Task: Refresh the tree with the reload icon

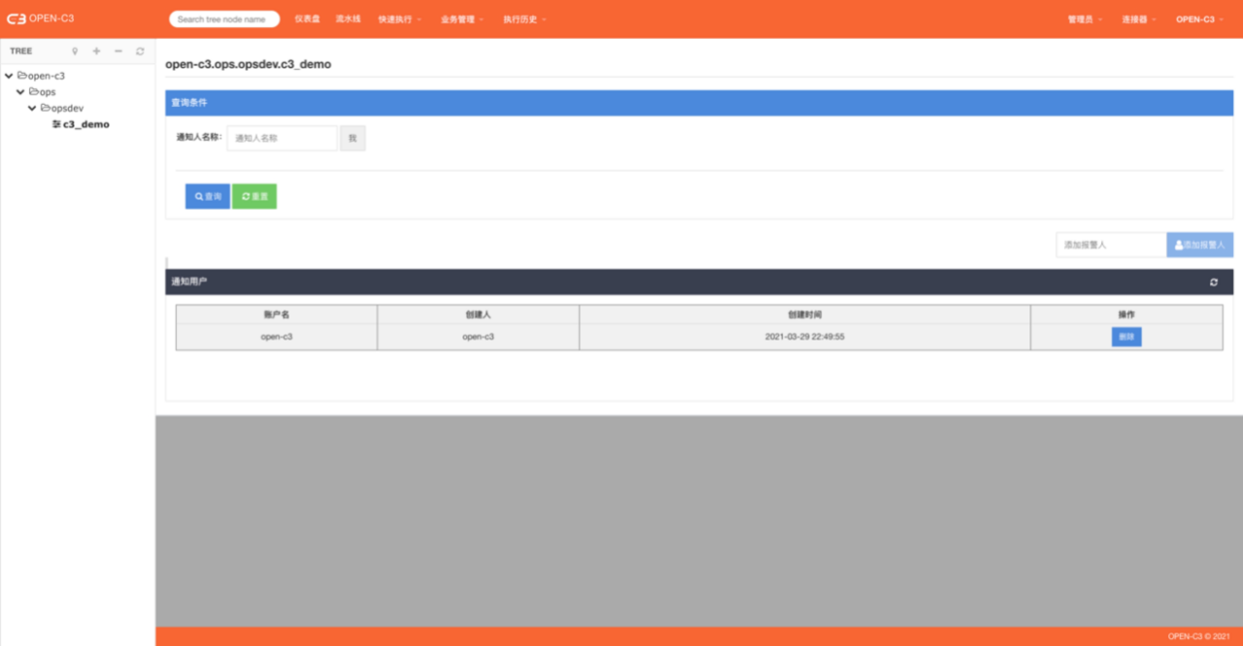Action: [140, 51]
